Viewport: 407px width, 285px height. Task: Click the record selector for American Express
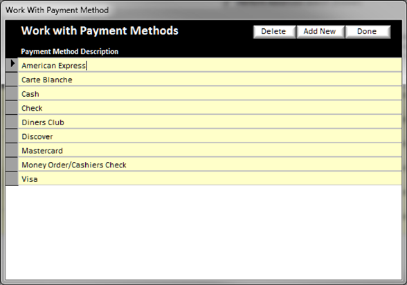pyautogui.click(x=12, y=65)
